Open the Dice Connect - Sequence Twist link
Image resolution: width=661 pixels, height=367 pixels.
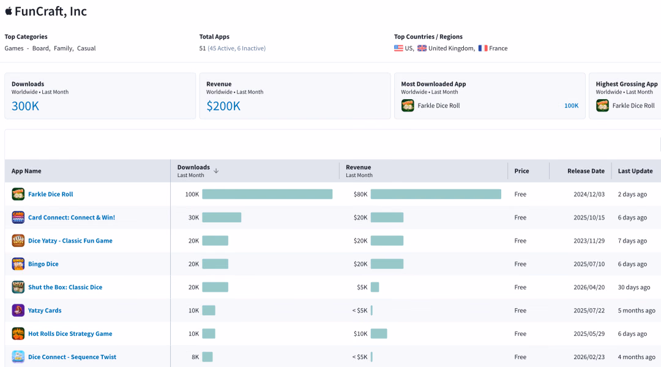[72, 357]
